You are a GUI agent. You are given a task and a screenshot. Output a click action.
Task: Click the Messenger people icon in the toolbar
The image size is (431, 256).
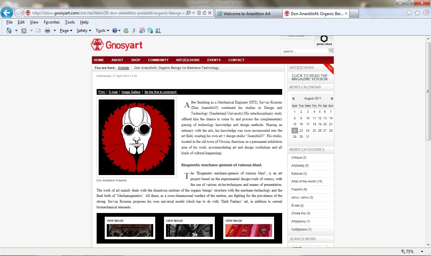click(x=126, y=31)
